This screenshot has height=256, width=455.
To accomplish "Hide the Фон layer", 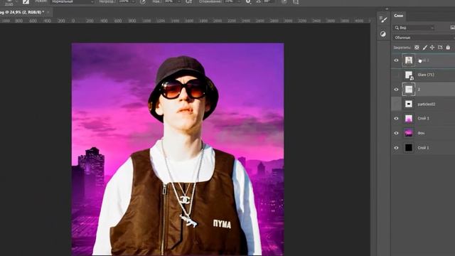I will (x=397, y=133).
